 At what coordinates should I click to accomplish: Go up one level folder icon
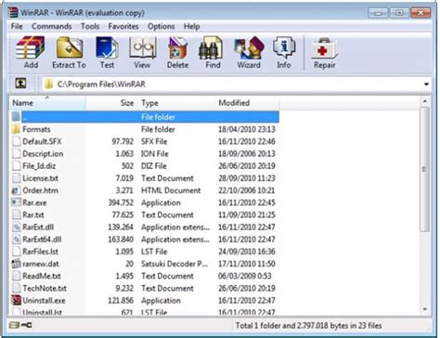(x=20, y=84)
